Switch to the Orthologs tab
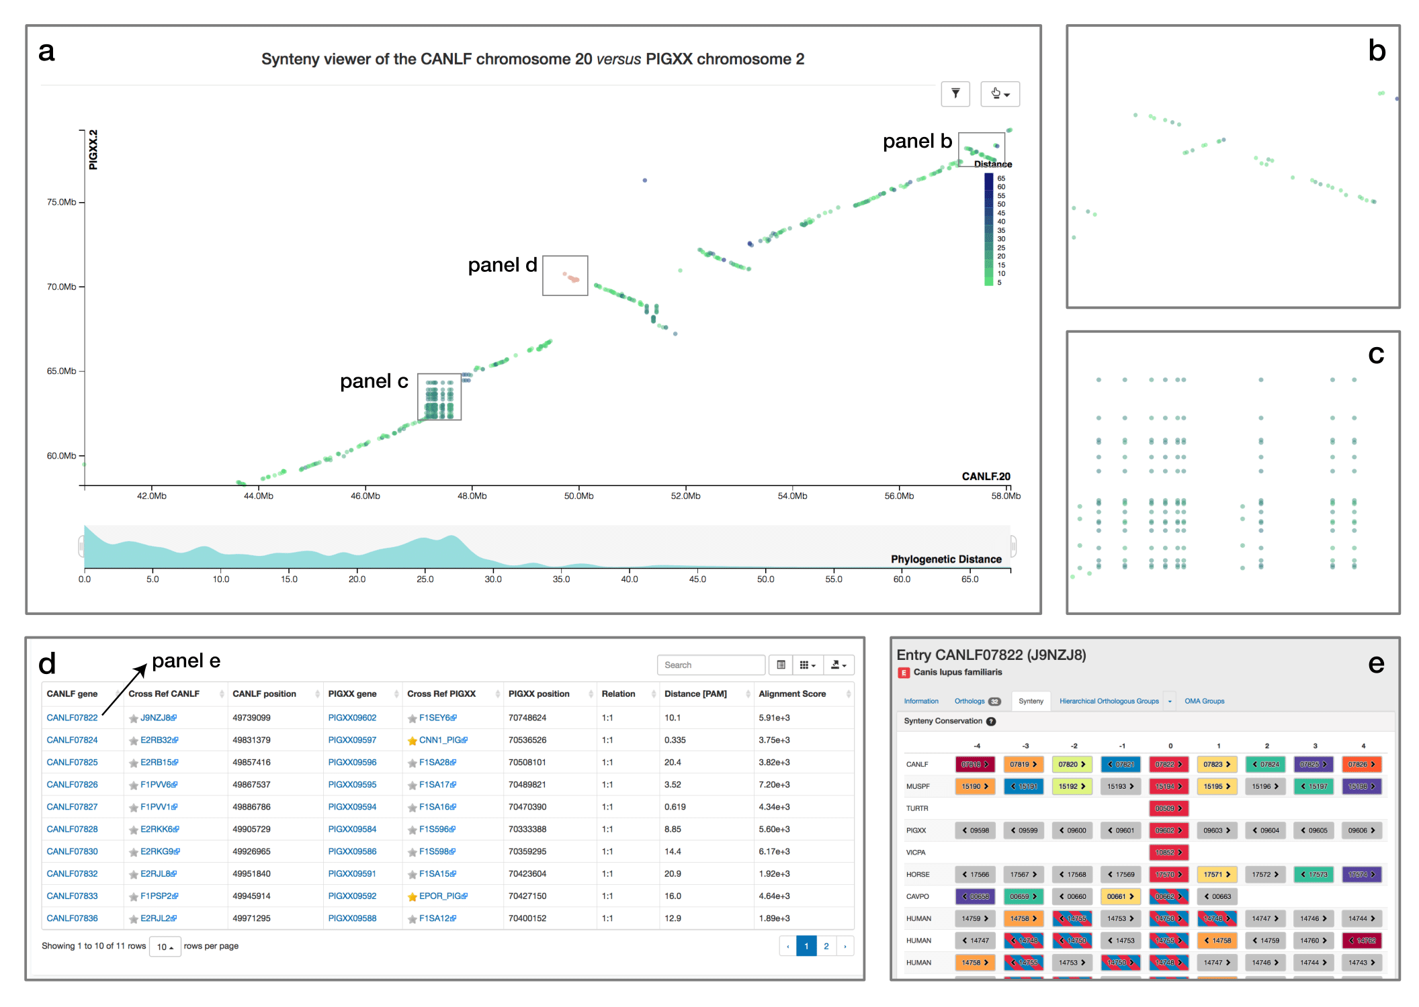The width and height of the screenshot is (1419, 1007). [x=970, y=701]
